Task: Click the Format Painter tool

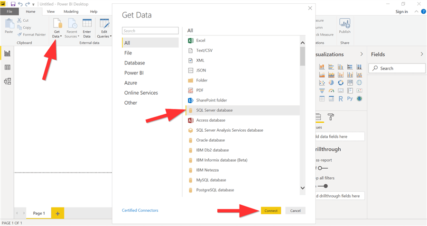Action: 32,35
